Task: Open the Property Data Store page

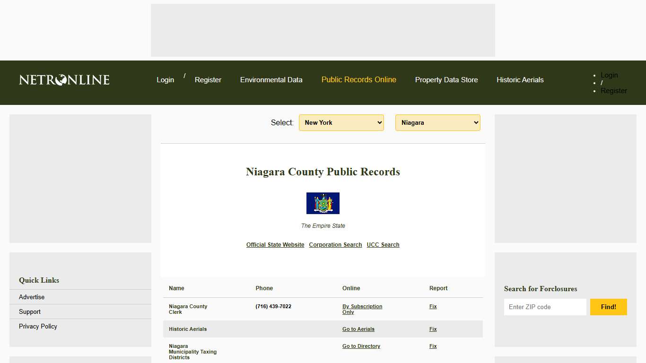Action: [446, 79]
